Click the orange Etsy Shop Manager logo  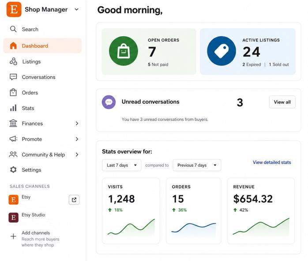[14, 9]
